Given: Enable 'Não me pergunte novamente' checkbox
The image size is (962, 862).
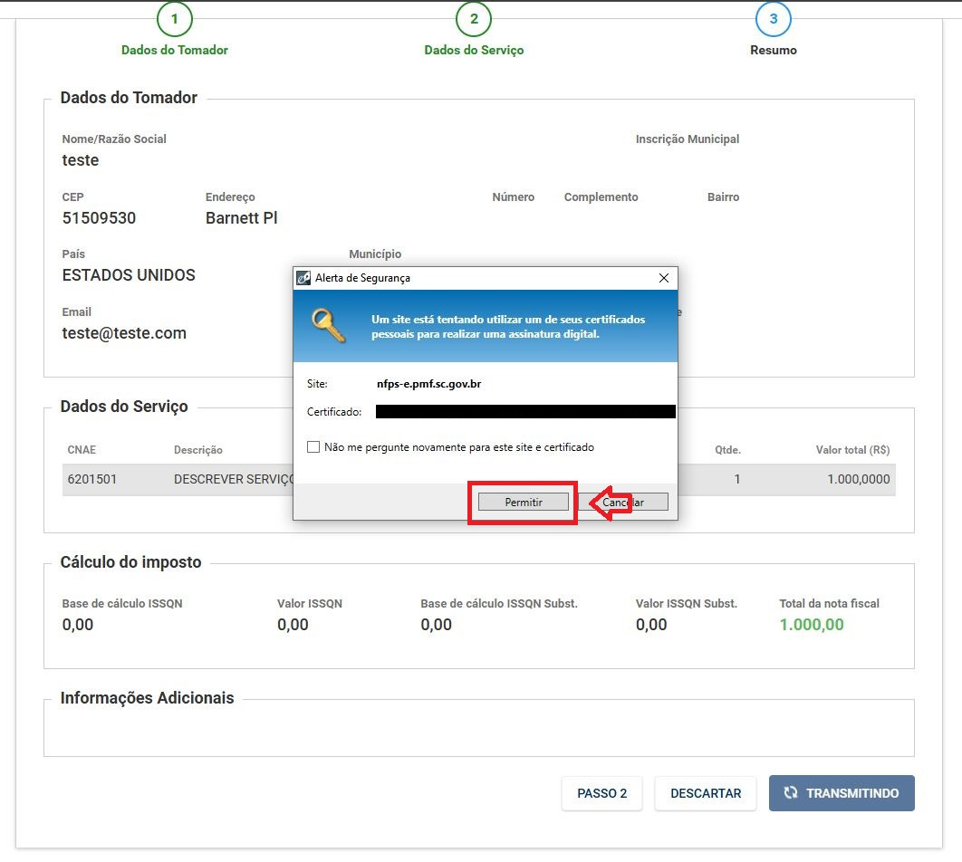Looking at the screenshot, I should (x=313, y=447).
